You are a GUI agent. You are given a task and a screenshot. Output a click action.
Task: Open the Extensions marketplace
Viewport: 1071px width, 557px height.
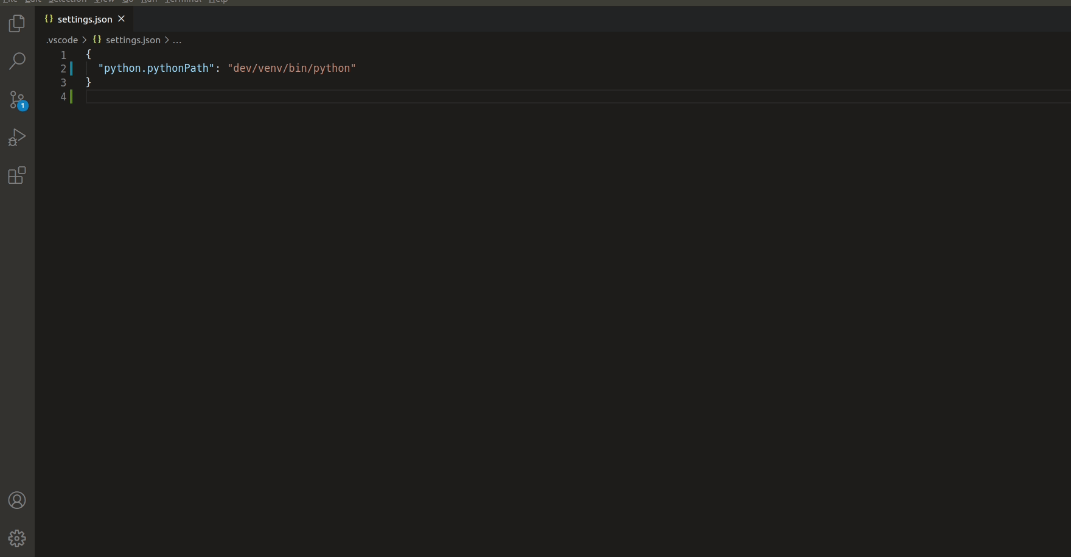pos(16,175)
